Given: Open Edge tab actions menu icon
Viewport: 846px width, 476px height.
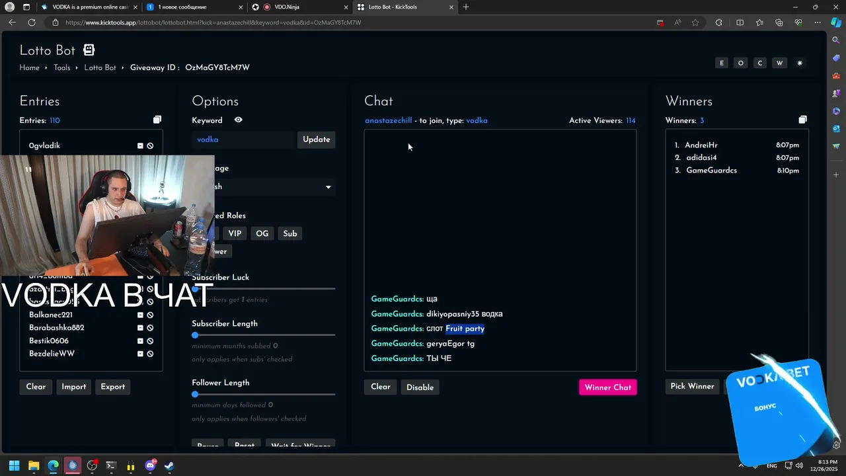Looking at the screenshot, I should 26,7.
